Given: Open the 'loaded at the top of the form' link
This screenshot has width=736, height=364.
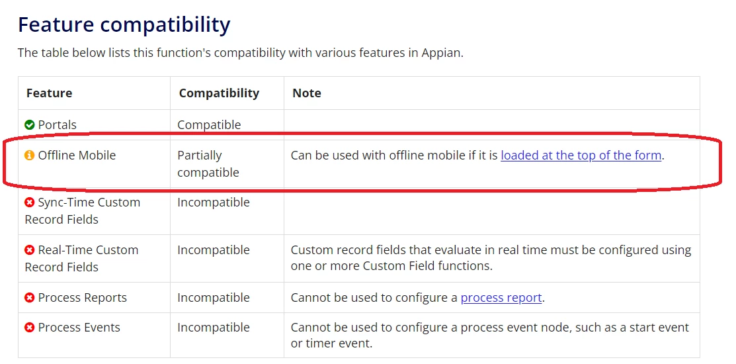Looking at the screenshot, I should (x=581, y=156).
